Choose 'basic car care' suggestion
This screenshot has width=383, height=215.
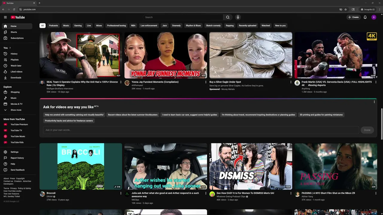190,115
